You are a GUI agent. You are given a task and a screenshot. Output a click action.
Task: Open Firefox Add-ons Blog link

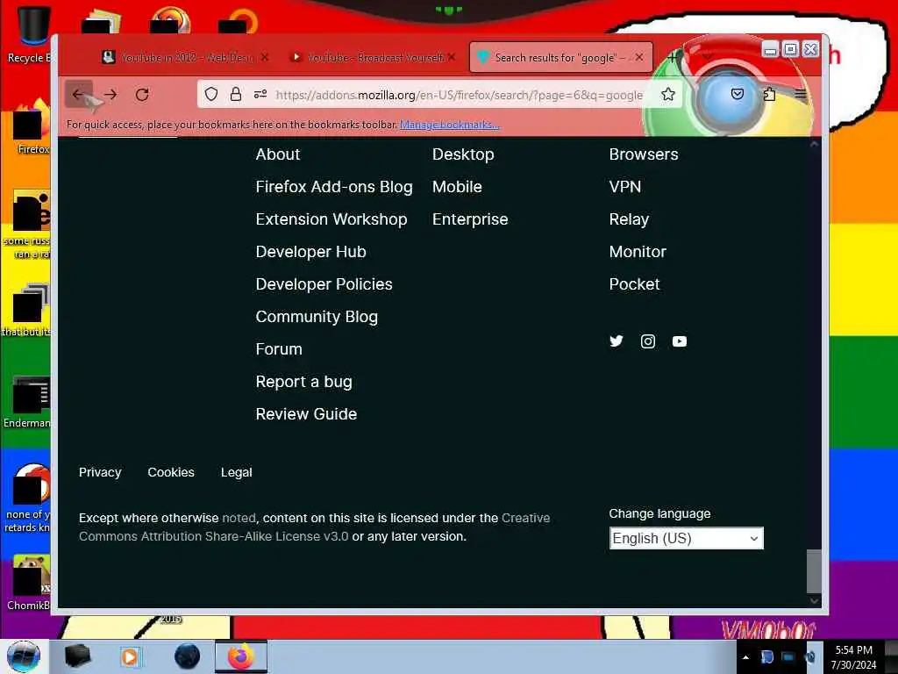click(x=334, y=187)
